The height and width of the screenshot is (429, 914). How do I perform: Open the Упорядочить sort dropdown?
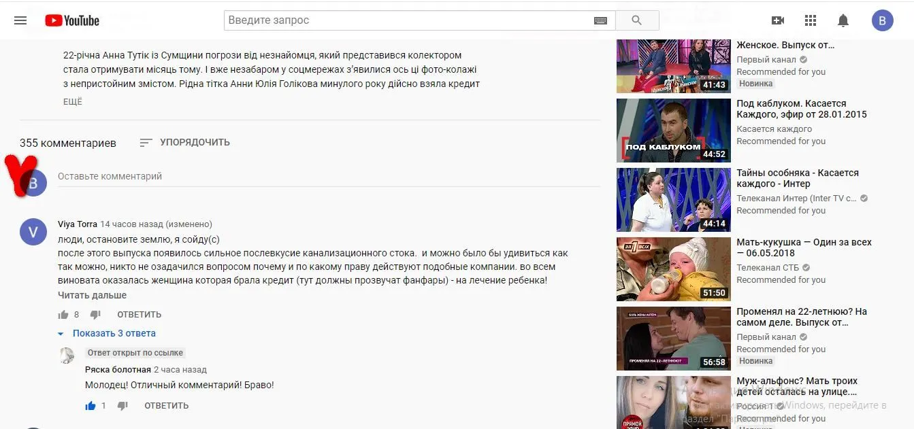(x=184, y=143)
